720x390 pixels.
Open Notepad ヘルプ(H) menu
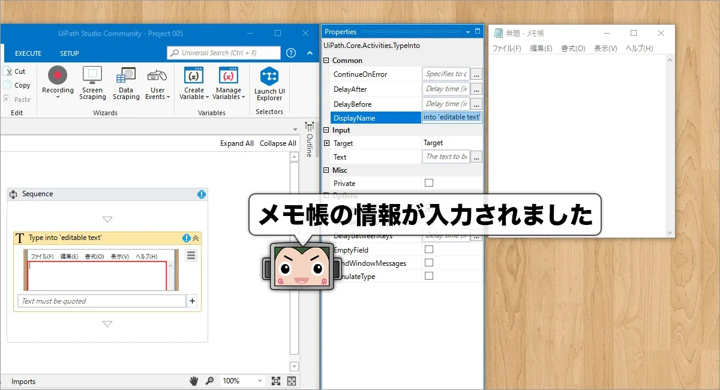pyautogui.click(x=640, y=49)
